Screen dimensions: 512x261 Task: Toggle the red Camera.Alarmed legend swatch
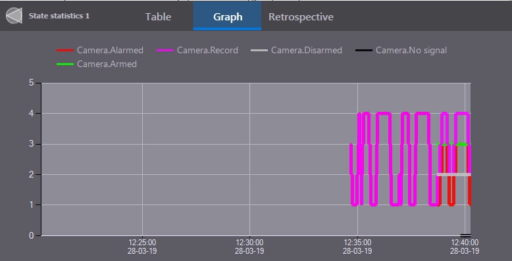[x=65, y=51]
